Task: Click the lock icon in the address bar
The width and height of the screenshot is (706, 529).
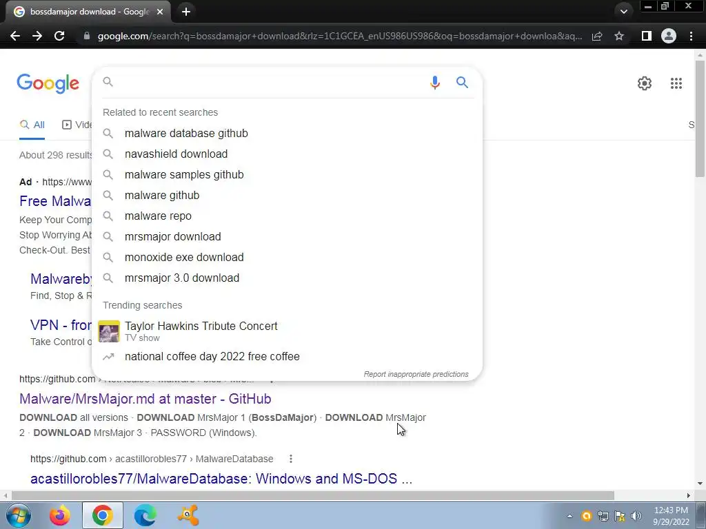Action: 87,36
